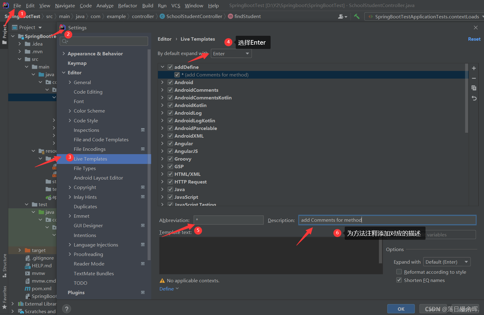Click the Editor breadcrumb in settings header

(x=164, y=39)
